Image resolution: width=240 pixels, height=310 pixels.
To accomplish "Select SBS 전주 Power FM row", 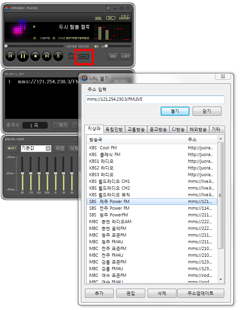I will coord(152,209).
